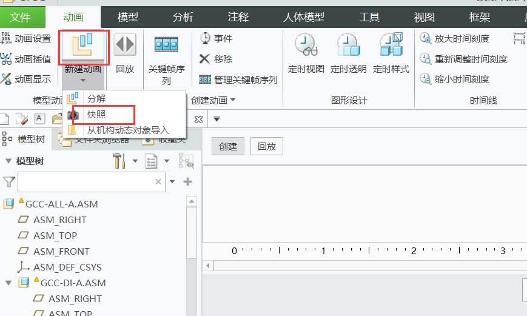This screenshot has height=316, width=527.
Task: Click the timeline mark at 1 second
Action: coord(323,250)
